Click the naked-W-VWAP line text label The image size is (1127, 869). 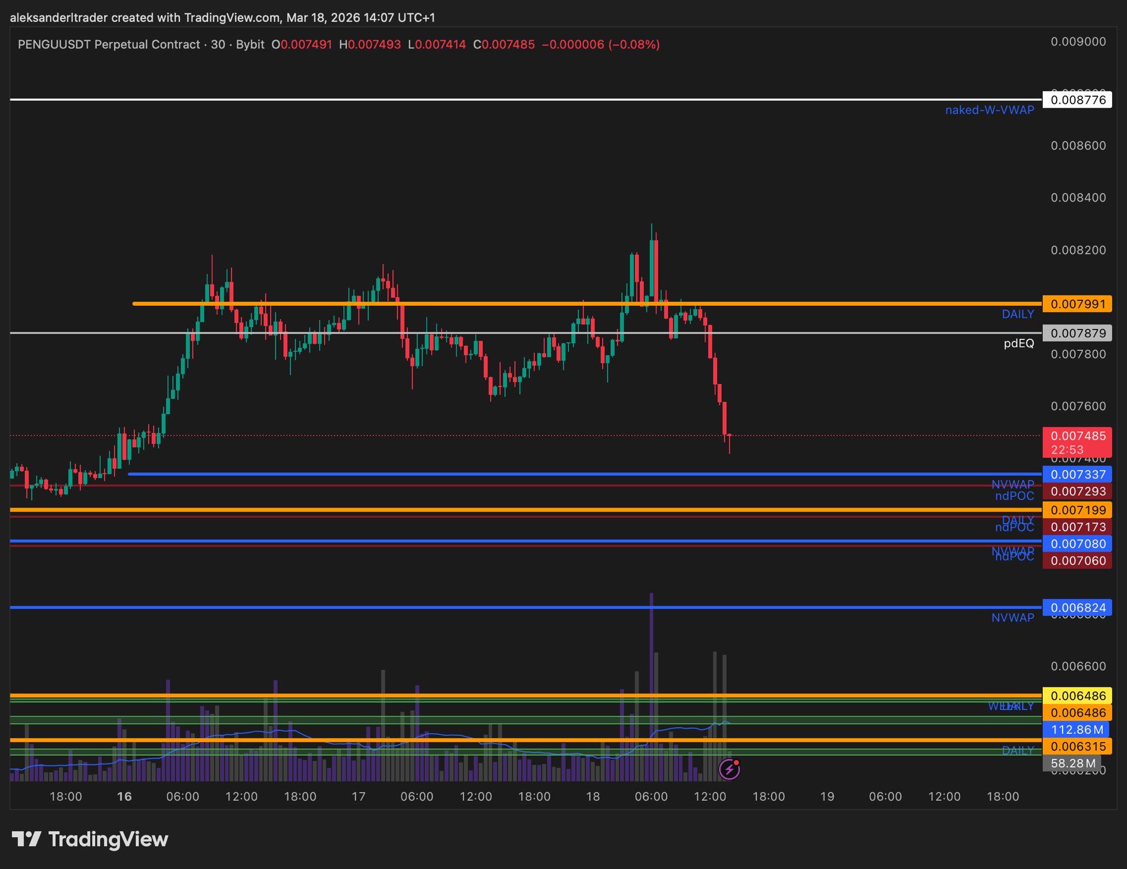point(989,110)
